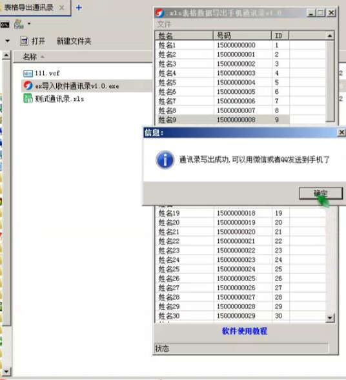Minimize the xls export tool window

(x=311, y=13)
